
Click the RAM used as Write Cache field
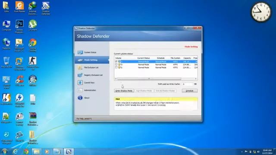187,84
